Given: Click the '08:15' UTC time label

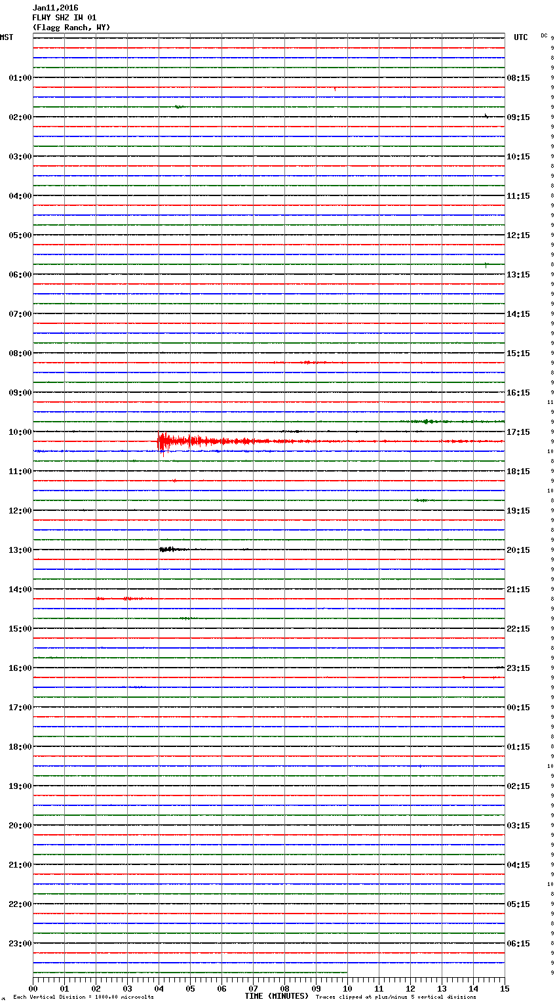Looking at the screenshot, I should [518, 78].
